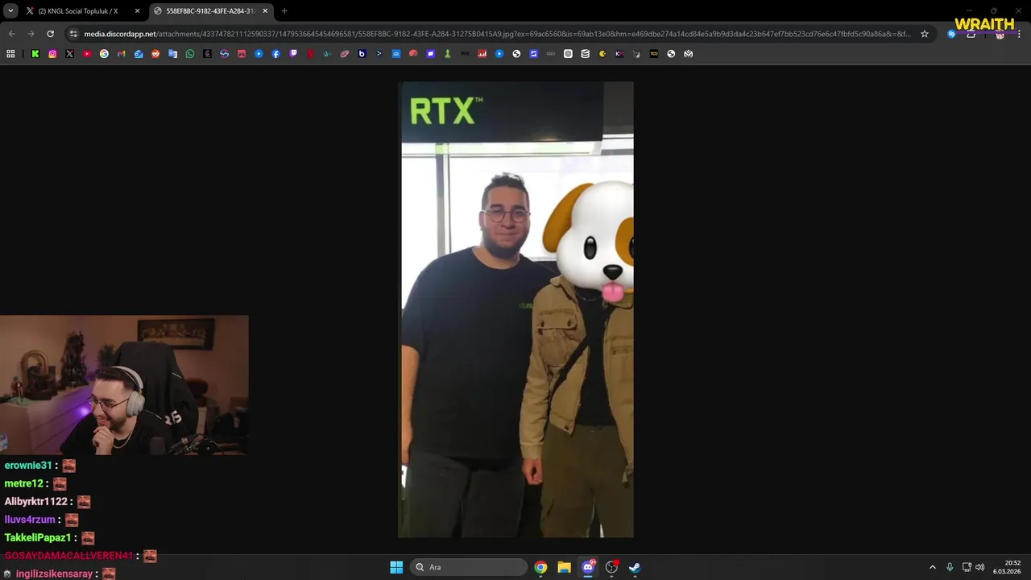Open the Google Translate bookmark
The width and height of the screenshot is (1031, 580).
click(173, 54)
